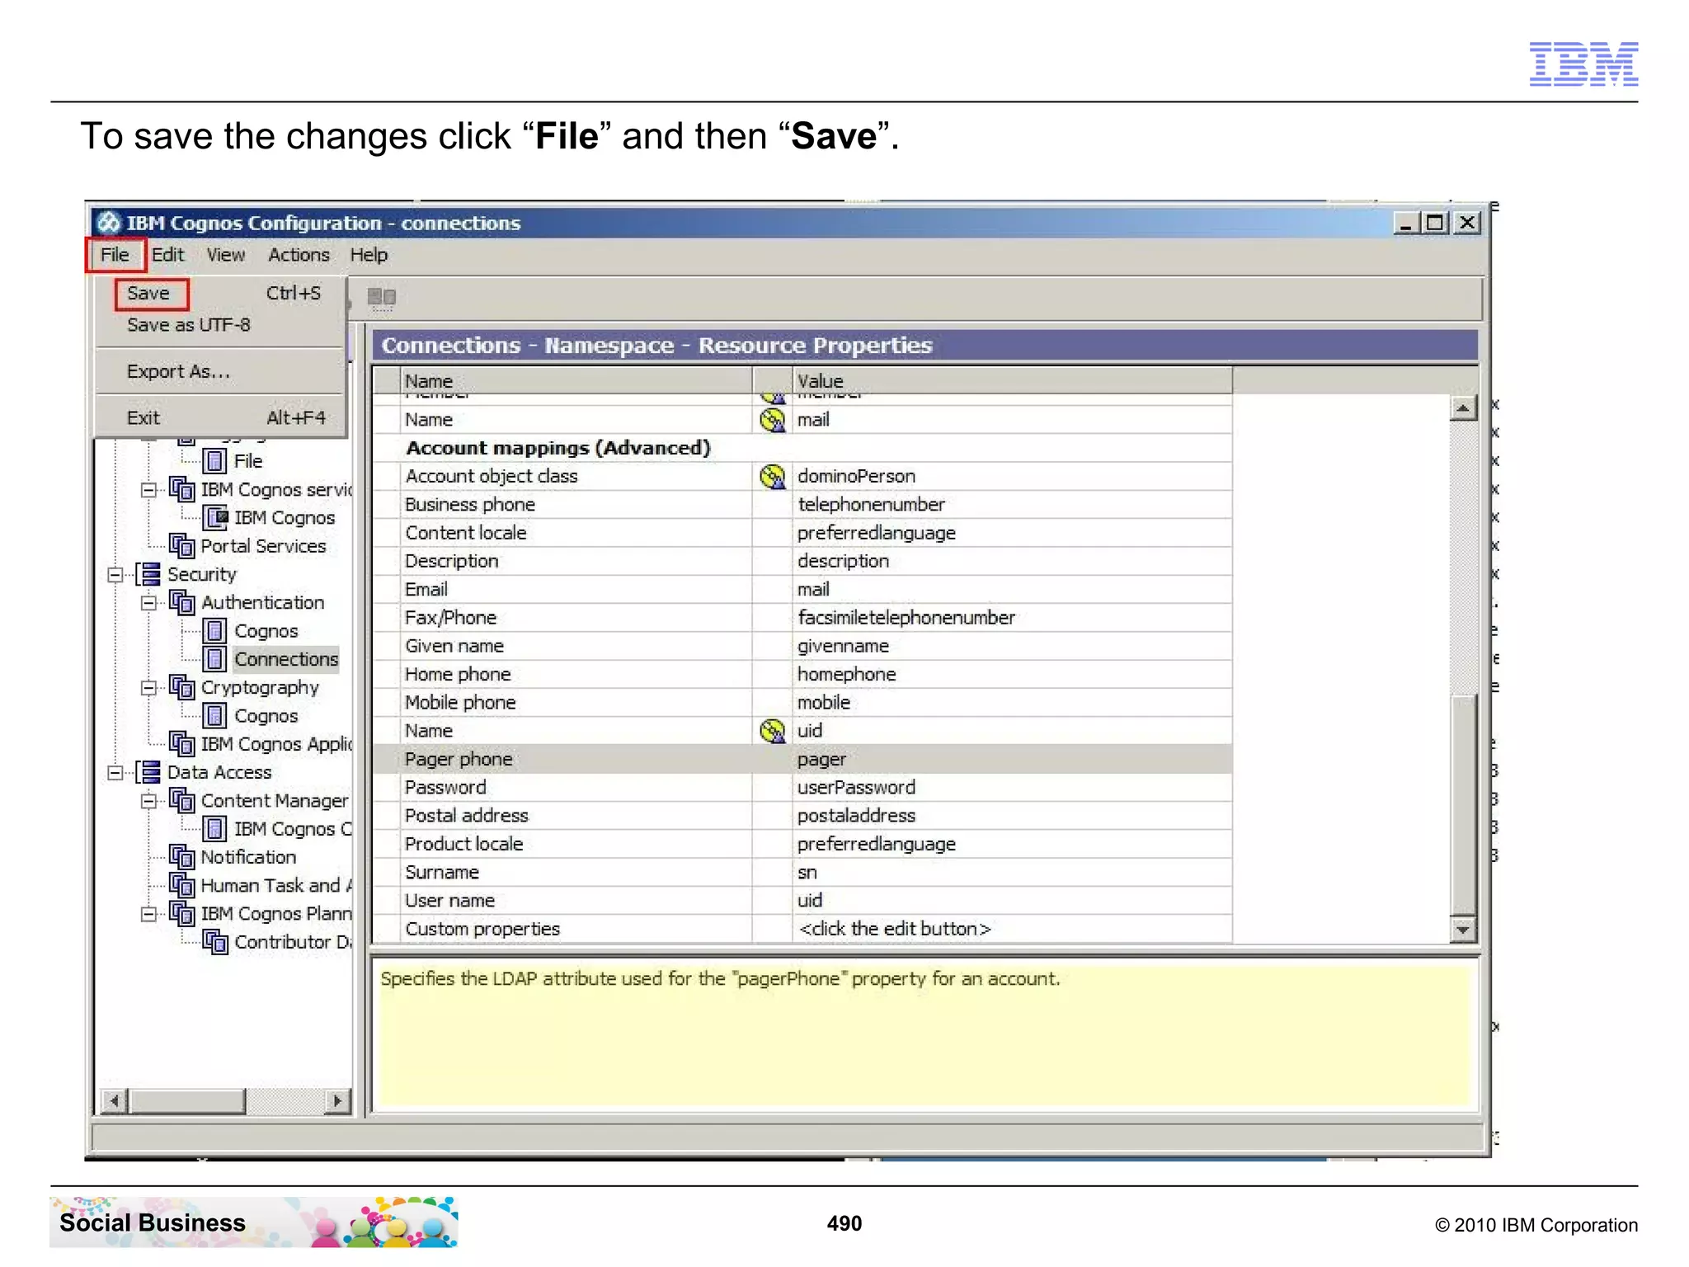The image size is (1689, 1267).
Task: Select the Mobile phone property row
Action: tap(802, 703)
